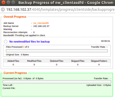Close the Backup Progress window
This screenshot has width=115, height=100.
[x=3, y=3]
